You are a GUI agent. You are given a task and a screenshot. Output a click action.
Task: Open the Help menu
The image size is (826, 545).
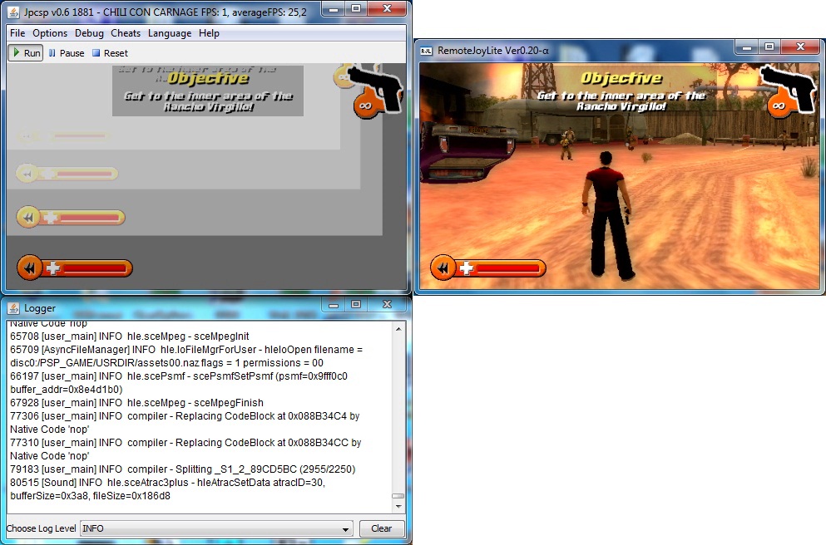coord(209,33)
